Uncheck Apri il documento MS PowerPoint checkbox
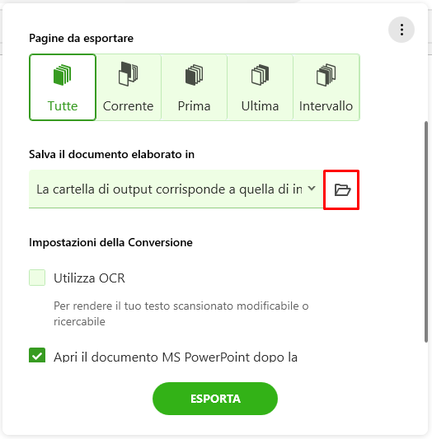This screenshot has width=432, height=439. (x=37, y=355)
